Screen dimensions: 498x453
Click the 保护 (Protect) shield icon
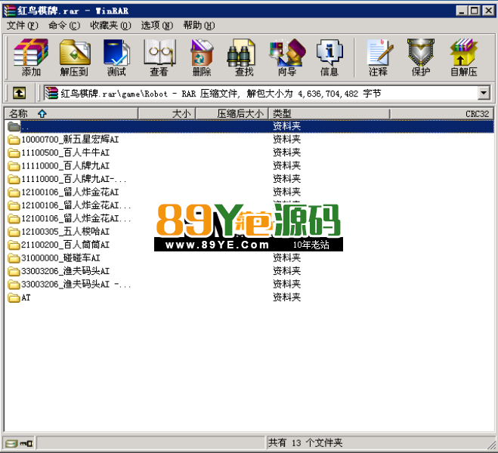click(x=421, y=57)
